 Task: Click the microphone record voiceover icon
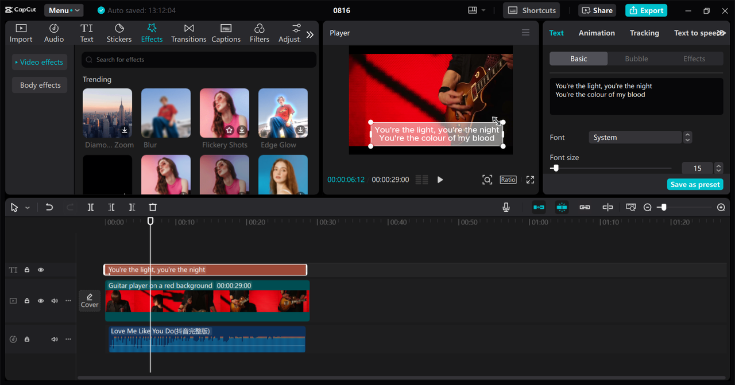click(506, 207)
